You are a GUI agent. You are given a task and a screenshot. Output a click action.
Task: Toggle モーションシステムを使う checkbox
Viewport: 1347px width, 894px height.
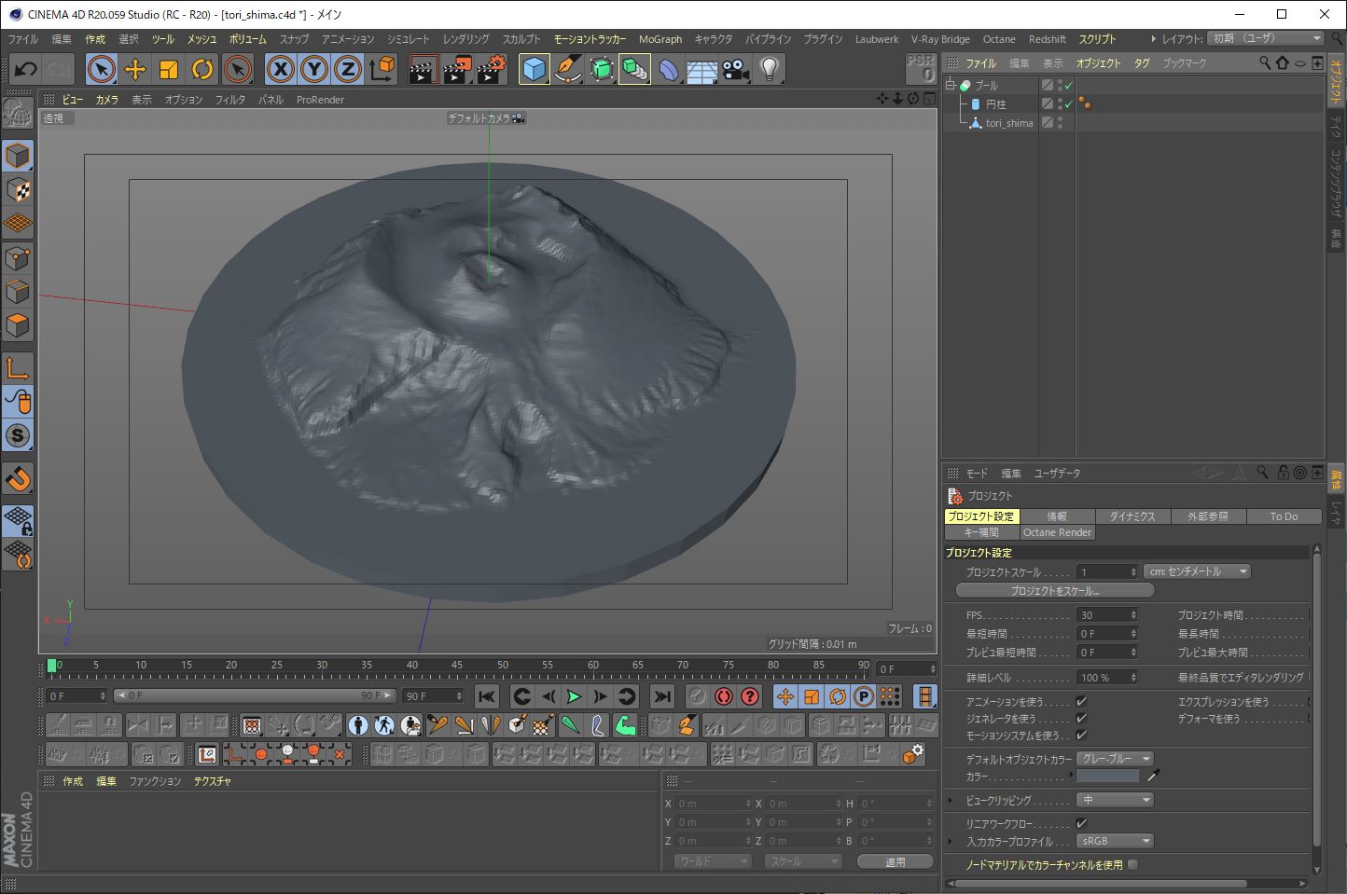[x=1081, y=735]
